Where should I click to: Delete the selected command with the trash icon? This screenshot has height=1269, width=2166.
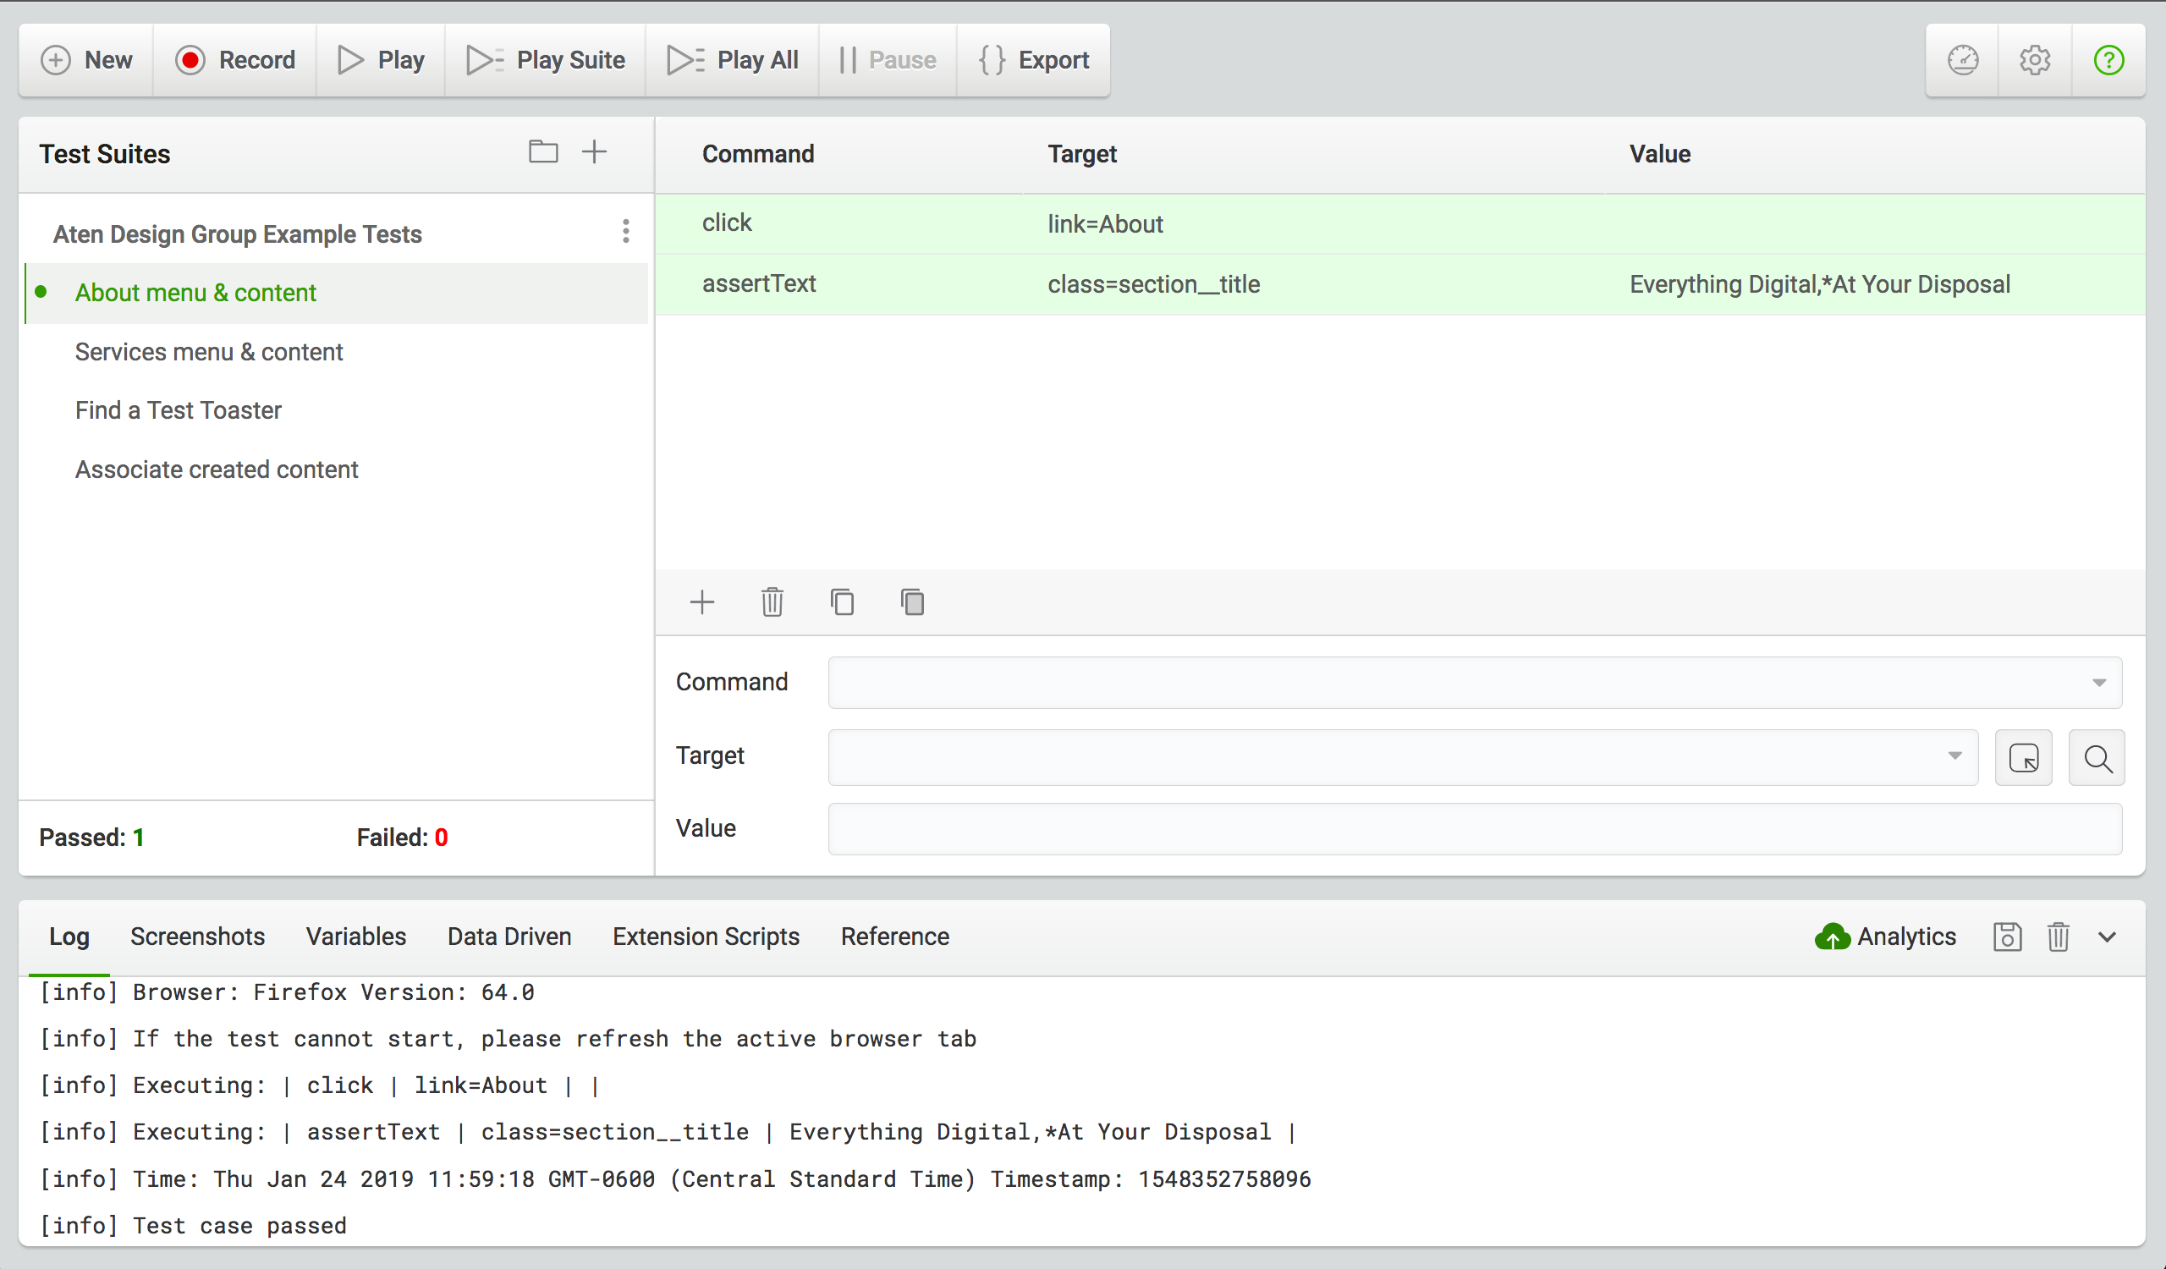772,602
